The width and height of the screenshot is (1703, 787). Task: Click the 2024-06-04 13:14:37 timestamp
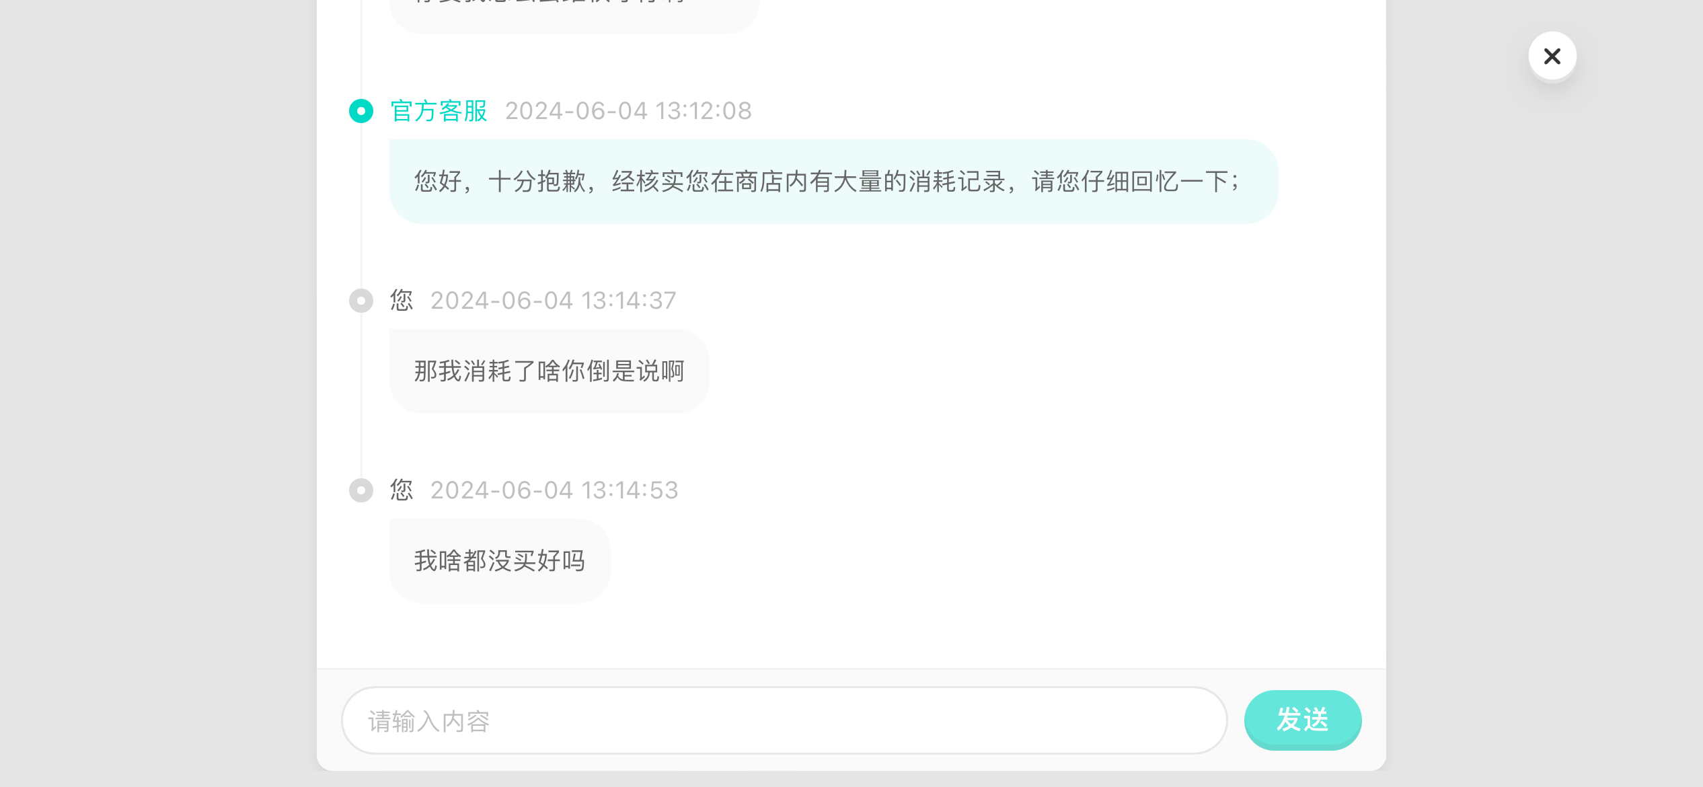pyautogui.click(x=553, y=301)
